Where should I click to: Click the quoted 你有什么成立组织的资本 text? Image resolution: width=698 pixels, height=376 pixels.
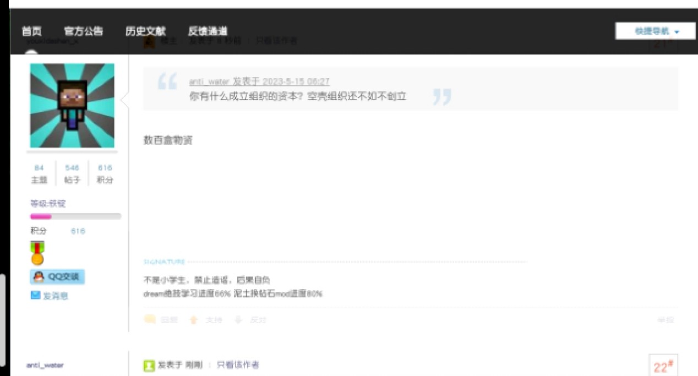(298, 96)
